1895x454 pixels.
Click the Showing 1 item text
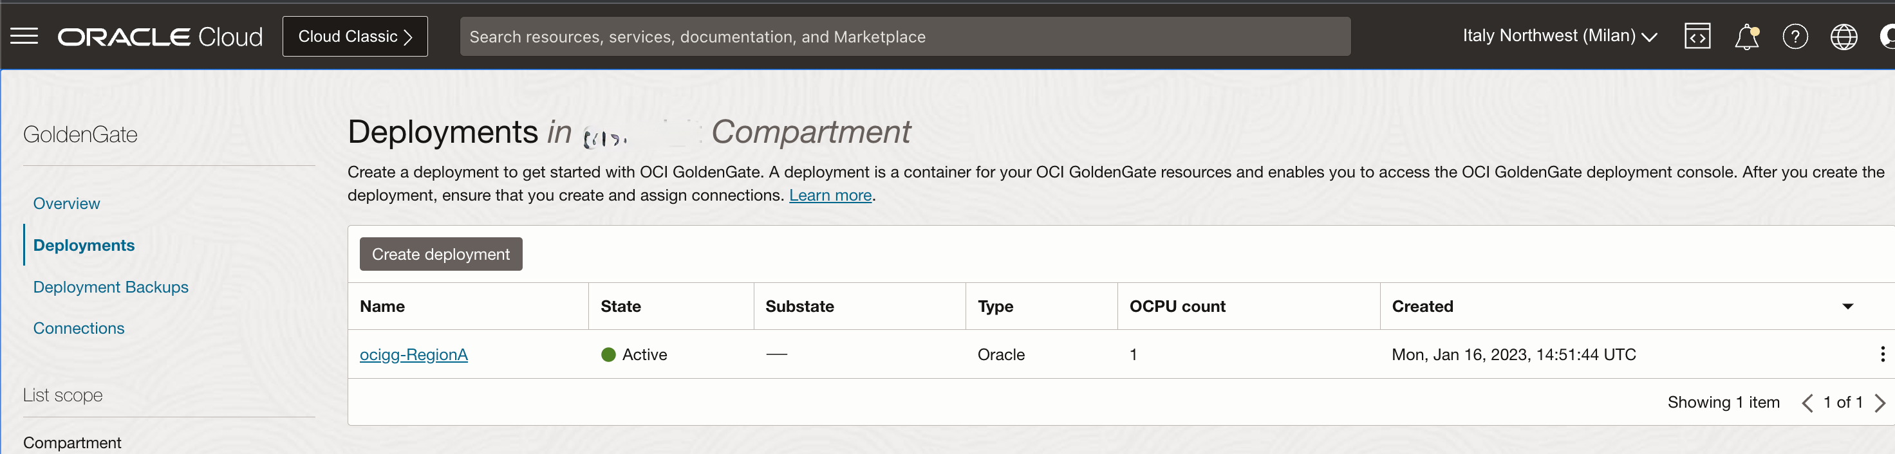point(1723,403)
